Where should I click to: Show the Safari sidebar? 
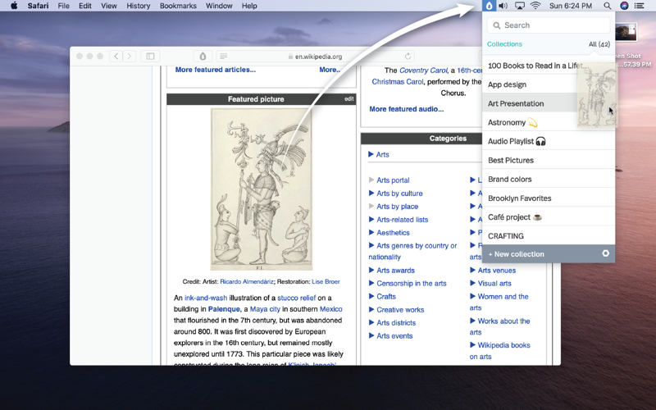pyautogui.click(x=150, y=57)
